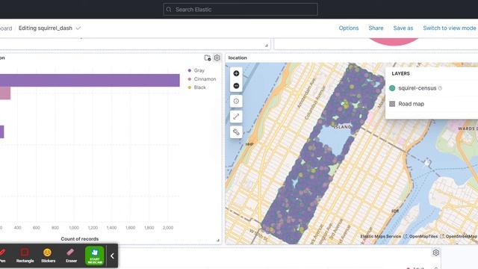
Task: Click the LAYERS panel heading
Action: pos(400,73)
